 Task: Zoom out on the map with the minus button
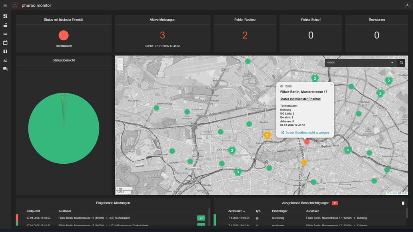[120, 67]
